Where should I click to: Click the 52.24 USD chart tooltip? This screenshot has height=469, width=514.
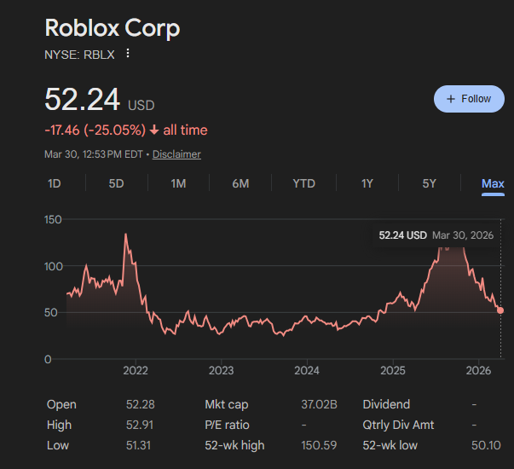pos(436,235)
